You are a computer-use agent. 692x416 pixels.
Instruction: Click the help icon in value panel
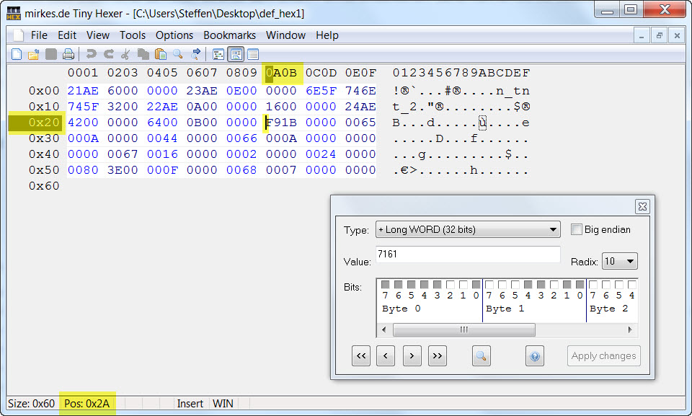pos(534,355)
